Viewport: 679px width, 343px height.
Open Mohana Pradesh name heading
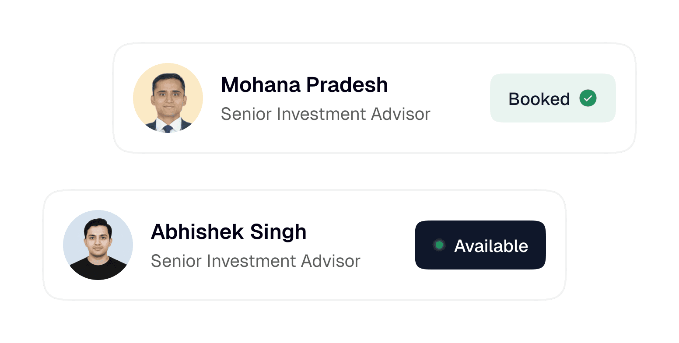[304, 85]
